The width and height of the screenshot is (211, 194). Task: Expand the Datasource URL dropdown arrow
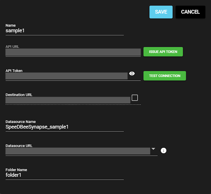(x=153, y=149)
